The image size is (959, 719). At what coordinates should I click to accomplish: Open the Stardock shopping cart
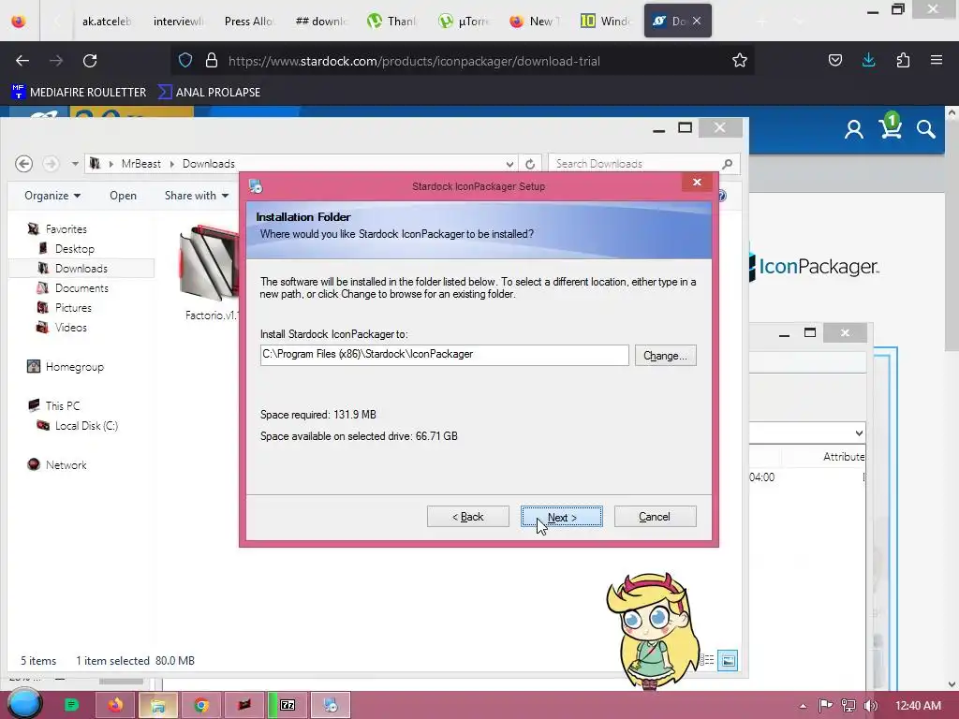tap(890, 126)
